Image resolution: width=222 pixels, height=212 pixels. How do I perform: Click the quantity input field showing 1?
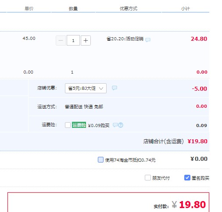point(73,40)
